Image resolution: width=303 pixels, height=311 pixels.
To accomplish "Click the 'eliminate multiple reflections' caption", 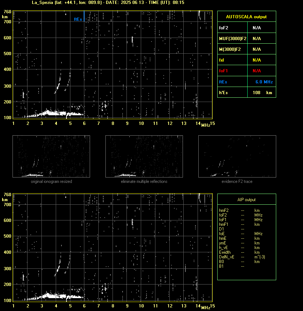I will (144, 181).
